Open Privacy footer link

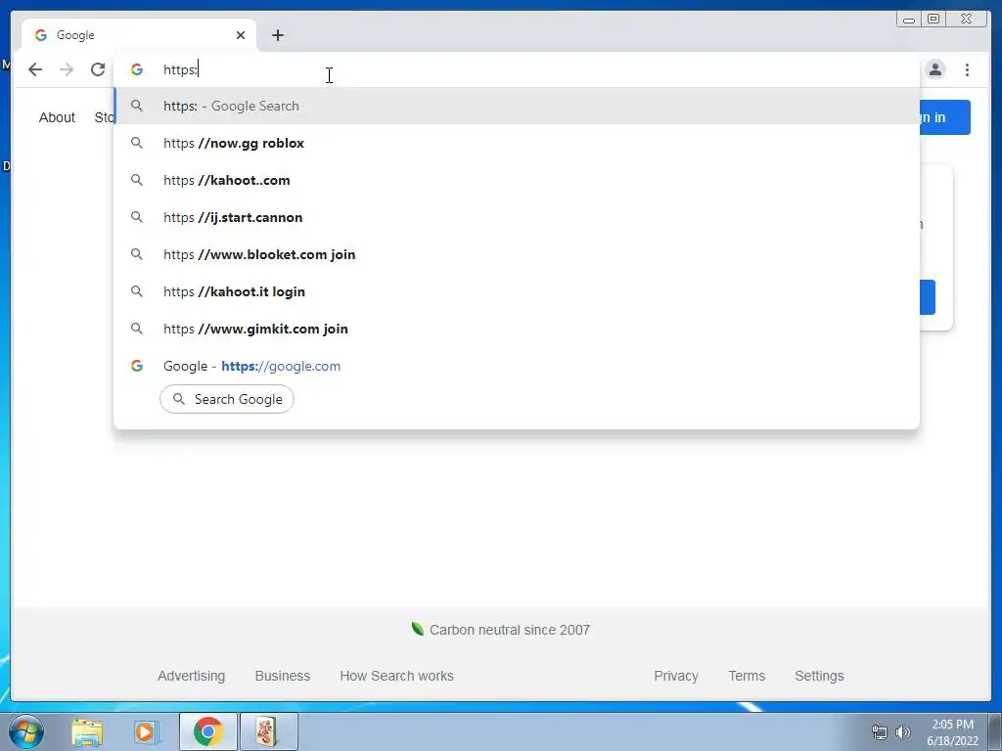pos(676,676)
